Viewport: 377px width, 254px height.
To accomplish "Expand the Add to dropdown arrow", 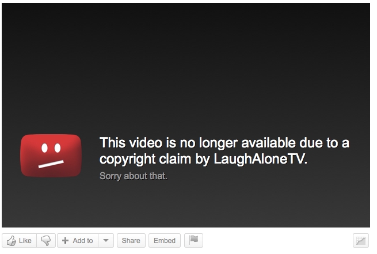I will coord(106,240).
